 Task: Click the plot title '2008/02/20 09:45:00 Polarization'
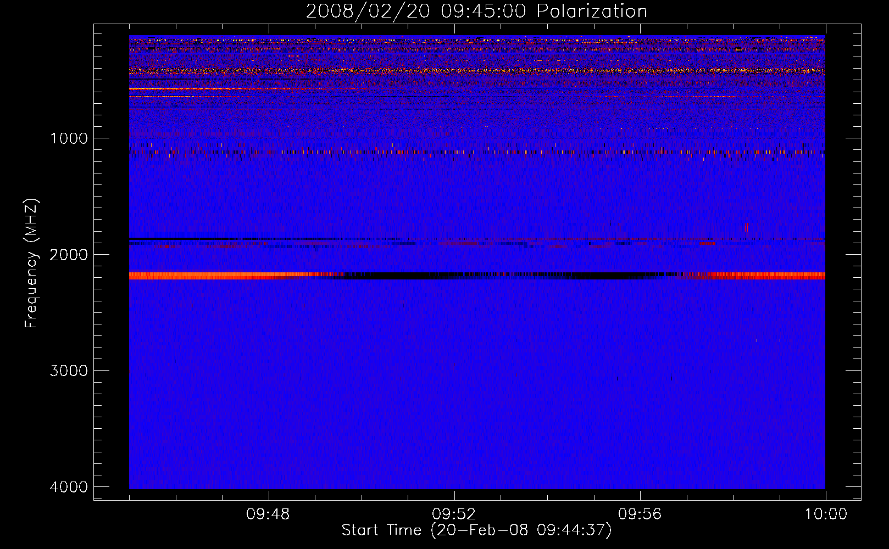[x=476, y=12]
